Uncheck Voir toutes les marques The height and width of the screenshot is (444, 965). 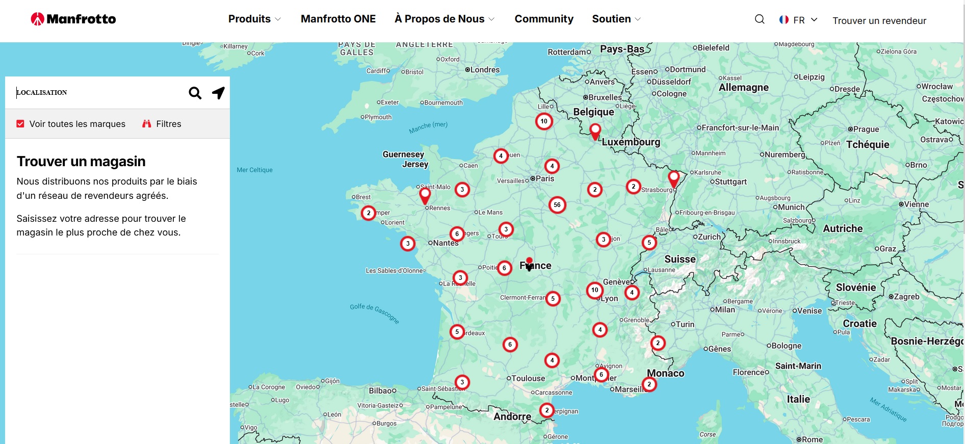[x=20, y=124]
